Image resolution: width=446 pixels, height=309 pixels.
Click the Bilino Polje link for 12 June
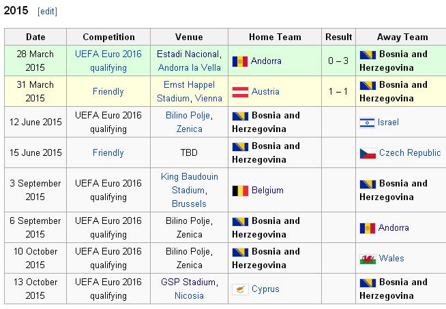click(x=188, y=115)
